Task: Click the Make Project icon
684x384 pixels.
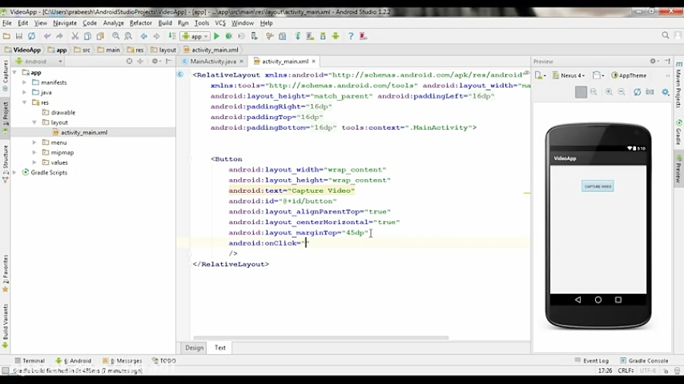Action: point(173,36)
